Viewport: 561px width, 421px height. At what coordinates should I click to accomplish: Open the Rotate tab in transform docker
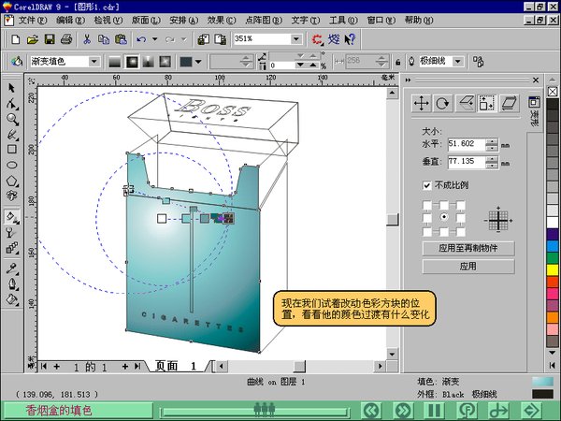tap(442, 104)
